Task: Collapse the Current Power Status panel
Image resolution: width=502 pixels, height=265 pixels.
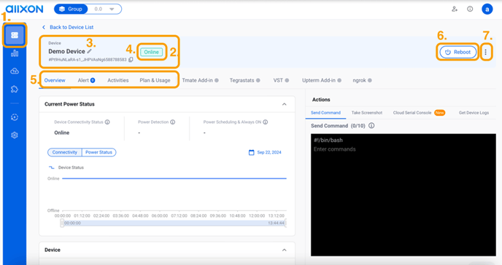Action: coord(285,104)
